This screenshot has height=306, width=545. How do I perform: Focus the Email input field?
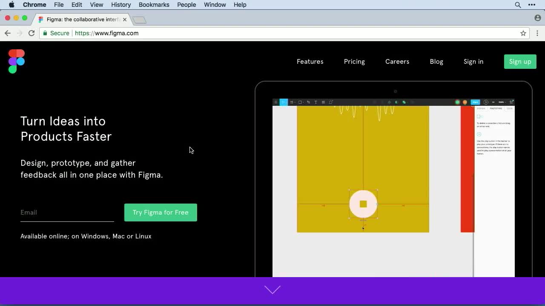(x=67, y=212)
